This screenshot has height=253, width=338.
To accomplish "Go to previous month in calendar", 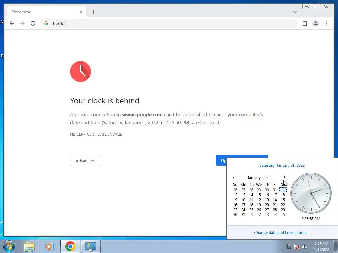I will [234, 177].
